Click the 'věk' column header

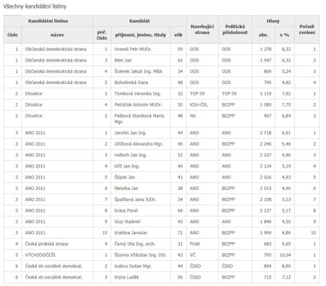[178, 35]
